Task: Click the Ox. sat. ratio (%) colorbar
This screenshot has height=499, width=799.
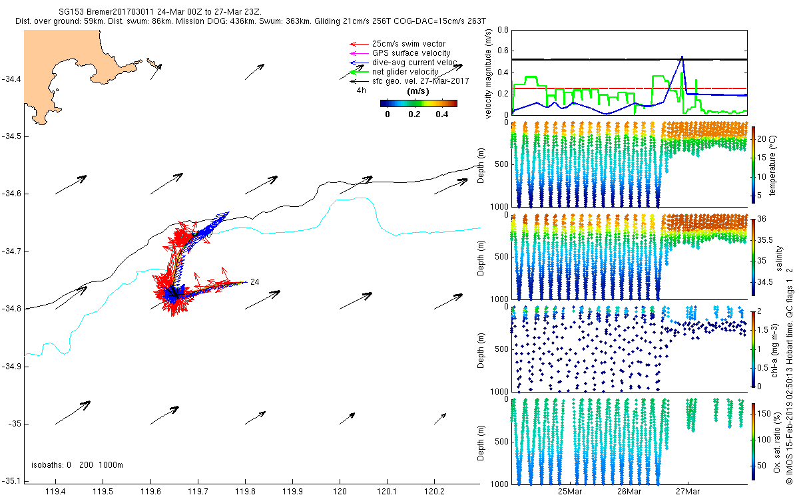Action: [754, 440]
